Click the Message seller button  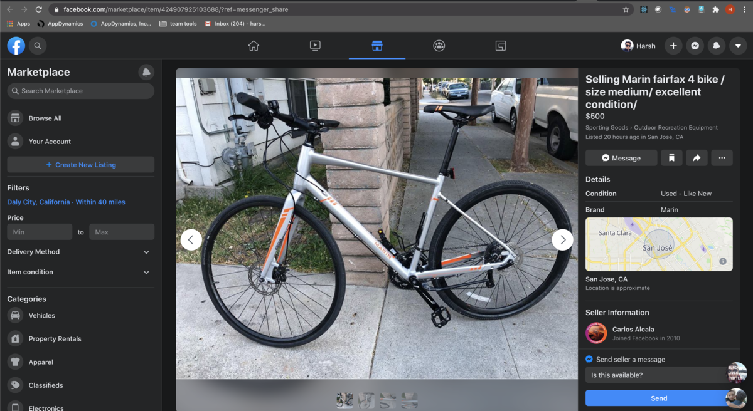tap(621, 158)
